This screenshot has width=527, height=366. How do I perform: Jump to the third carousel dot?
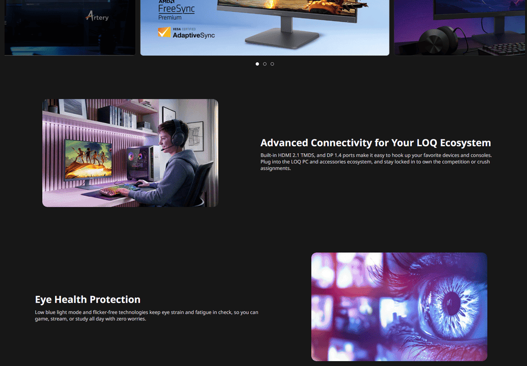pyautogui.click(x=272, y=64)
